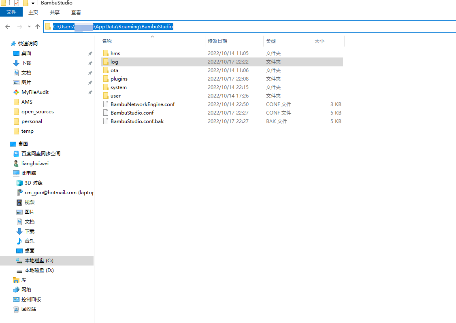Open 下载 under 快速访问

click(x=26, y=63)
